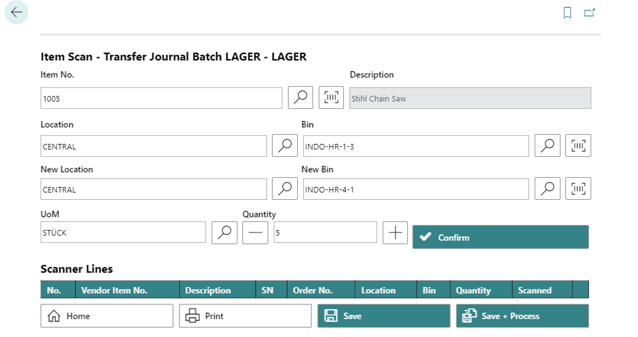Open UoM lookup magnifier
Screen dimensions: 638x337
[225, 233]
